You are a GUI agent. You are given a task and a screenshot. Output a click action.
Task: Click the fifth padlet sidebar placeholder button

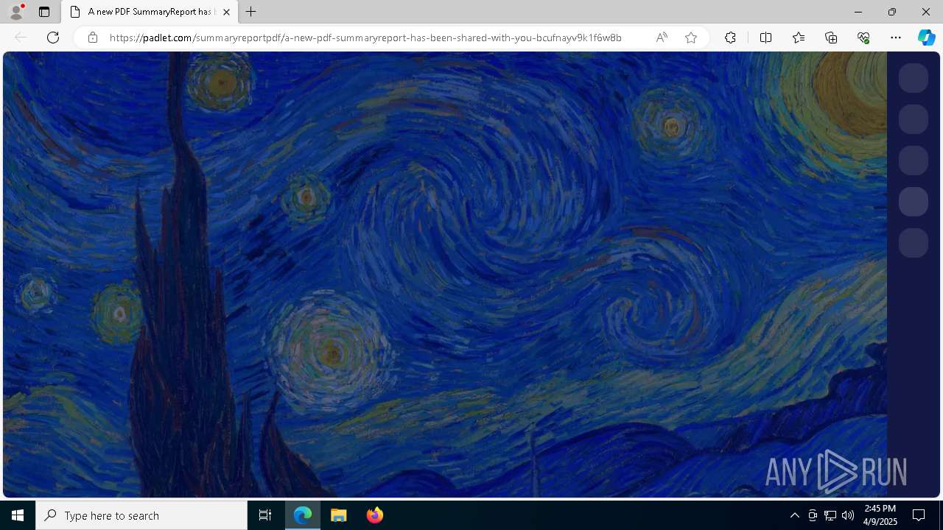(914, 243)
